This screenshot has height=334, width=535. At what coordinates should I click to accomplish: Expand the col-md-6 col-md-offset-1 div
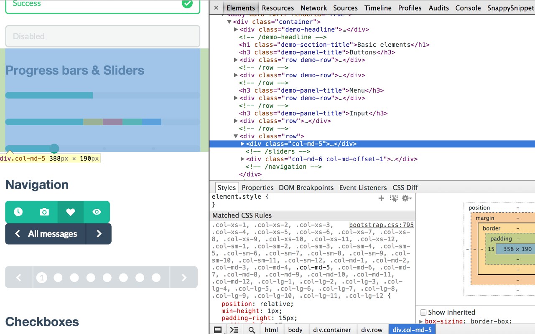[x=242, y=159]
